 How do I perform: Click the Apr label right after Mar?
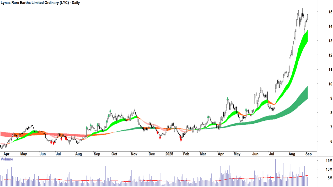[221, 154]
